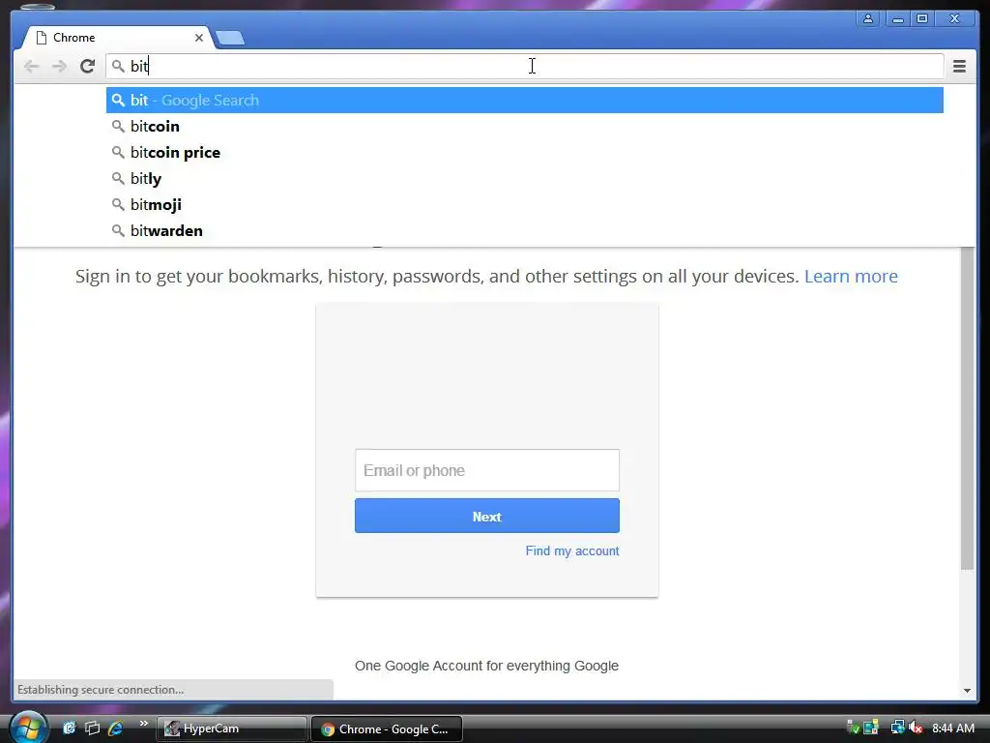Close the Chrome tab
This screenshot has height=743, width=990.
click(199, 38)
